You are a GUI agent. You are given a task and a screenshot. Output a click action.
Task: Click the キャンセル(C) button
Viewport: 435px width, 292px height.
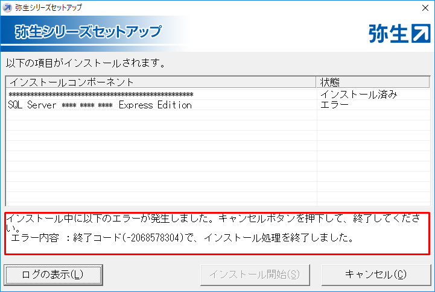coord(376,275)
